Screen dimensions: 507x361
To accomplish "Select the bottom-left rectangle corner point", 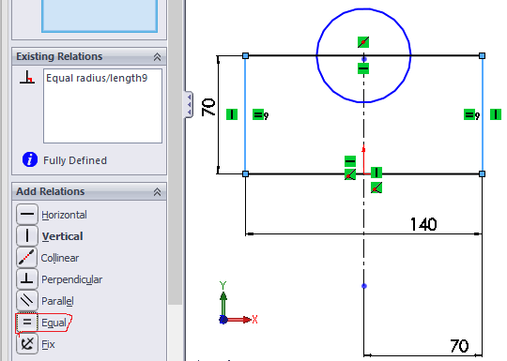I will (245, 174).
